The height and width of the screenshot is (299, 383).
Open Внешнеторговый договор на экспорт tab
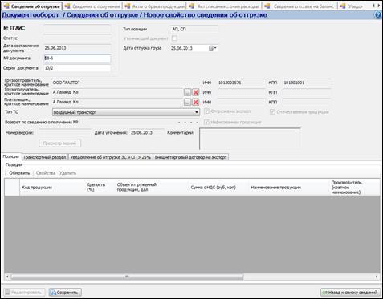(x=191, y=157)
